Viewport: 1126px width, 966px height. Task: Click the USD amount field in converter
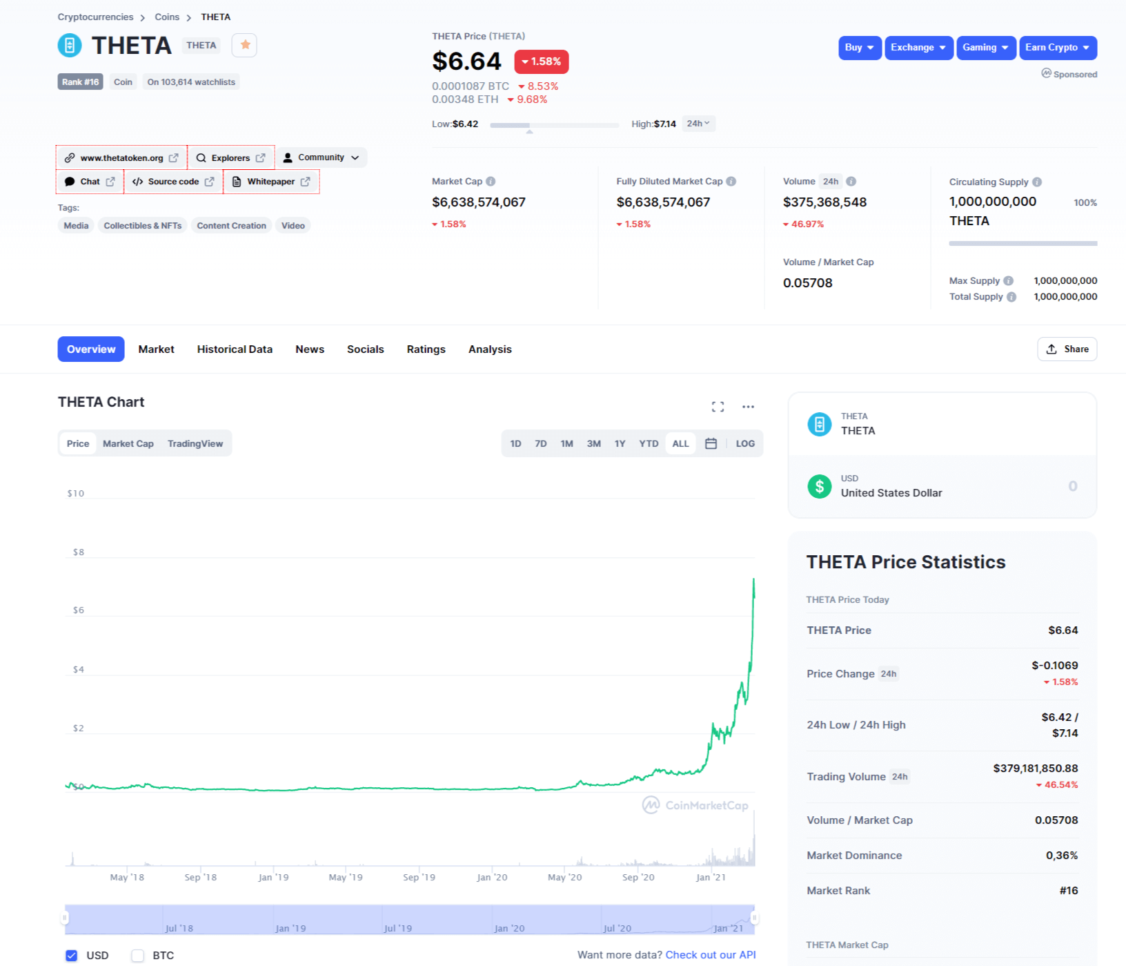[942, 486]
